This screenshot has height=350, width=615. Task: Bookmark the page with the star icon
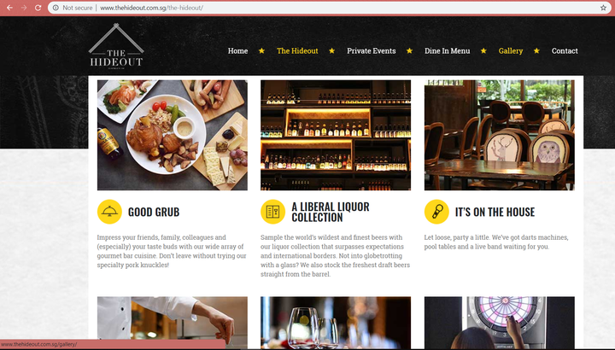[x=603, y=8]
